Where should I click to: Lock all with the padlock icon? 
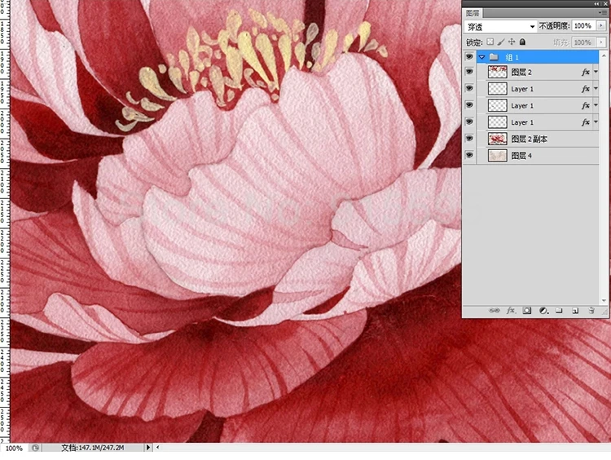(522, 42)
